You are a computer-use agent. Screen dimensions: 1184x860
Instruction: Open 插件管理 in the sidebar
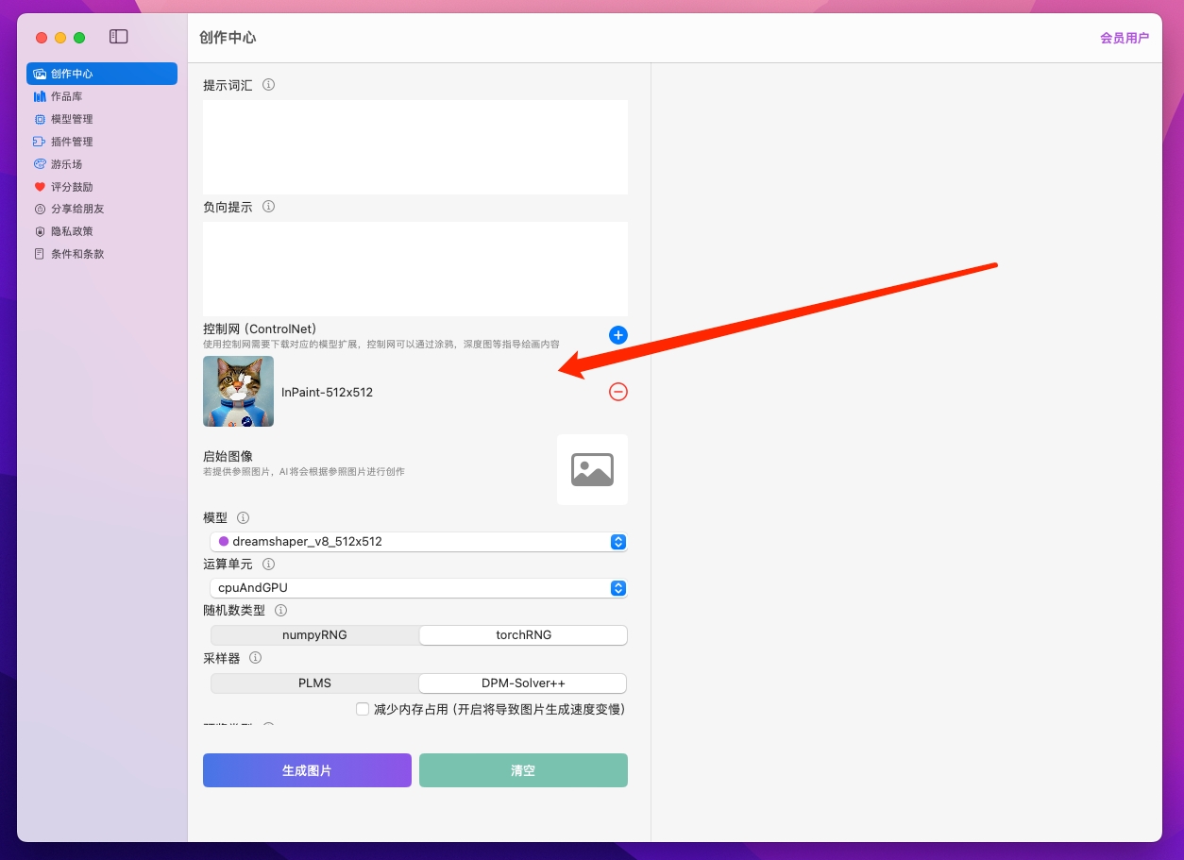point(72,142)
